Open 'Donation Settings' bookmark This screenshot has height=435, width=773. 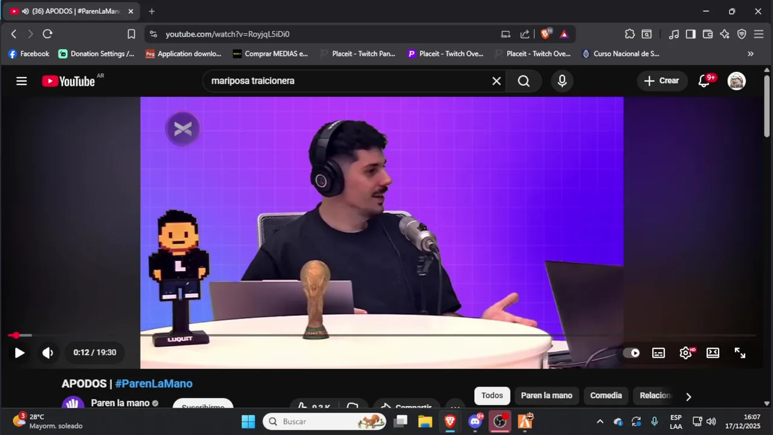pos(97,54)
